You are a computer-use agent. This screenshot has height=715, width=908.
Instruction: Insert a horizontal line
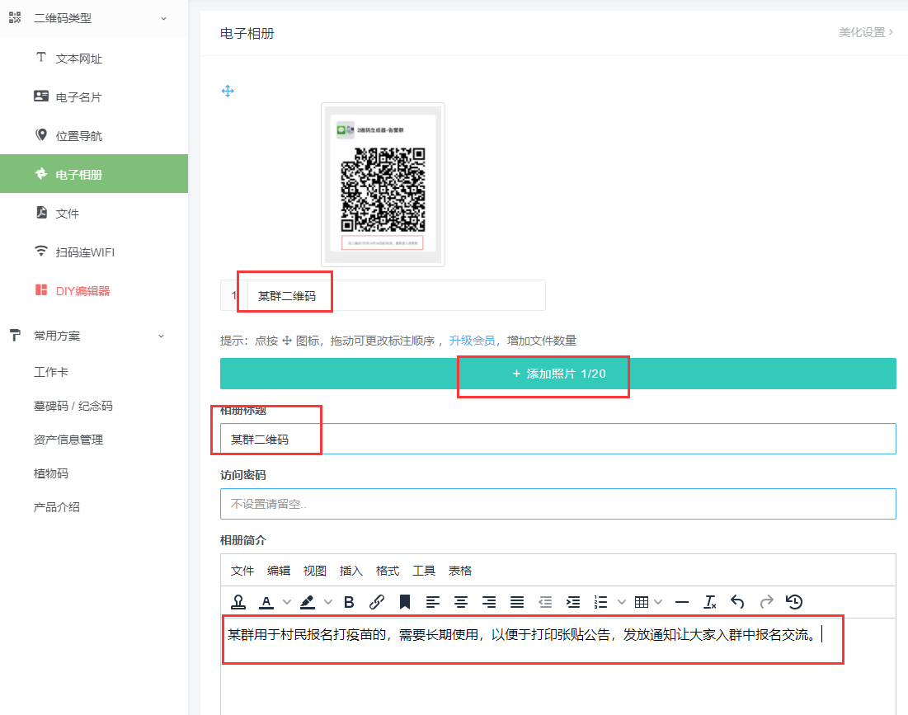682,602
